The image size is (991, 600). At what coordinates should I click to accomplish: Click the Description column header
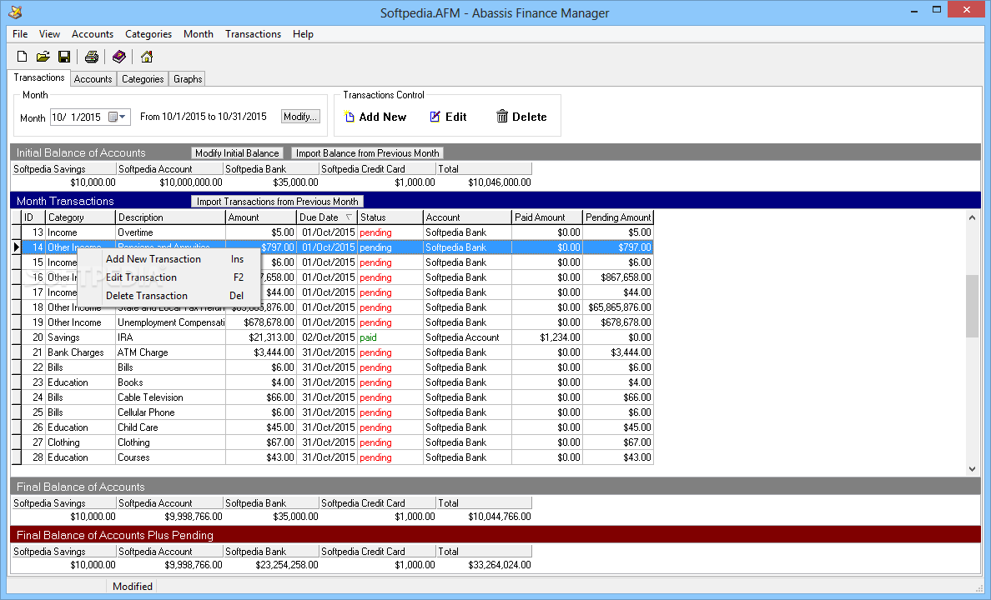pos(171,217)
